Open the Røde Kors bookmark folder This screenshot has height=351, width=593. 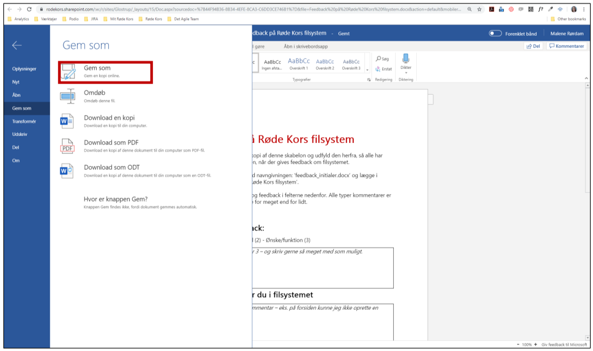pyautogui.click(x=150, y=19)
